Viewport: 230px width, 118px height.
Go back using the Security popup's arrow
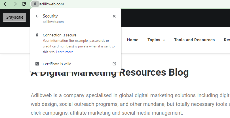coord(37,16)
